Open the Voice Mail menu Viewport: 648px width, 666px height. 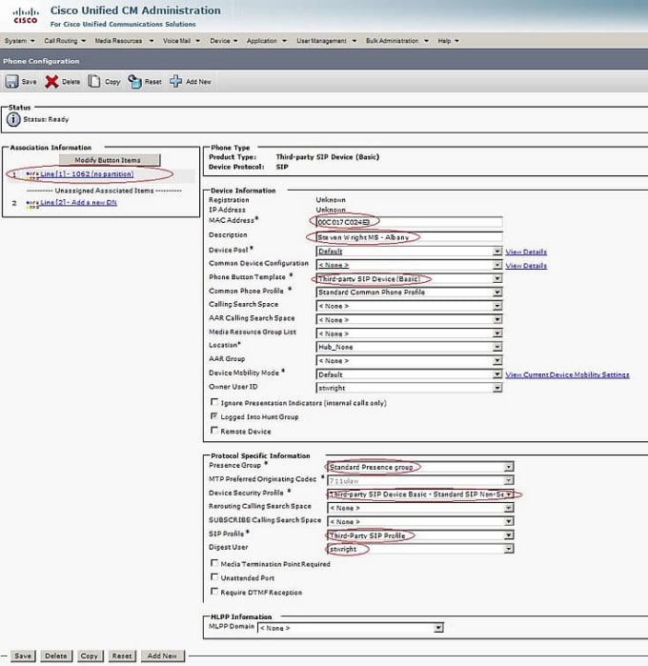point(181,41)
